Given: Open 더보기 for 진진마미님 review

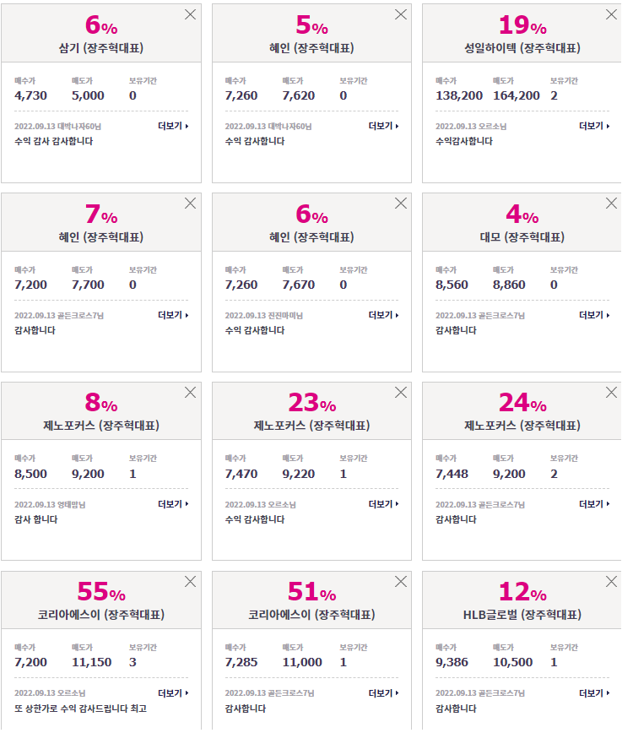Looking at the screenshot, I should tap(383, 315).
